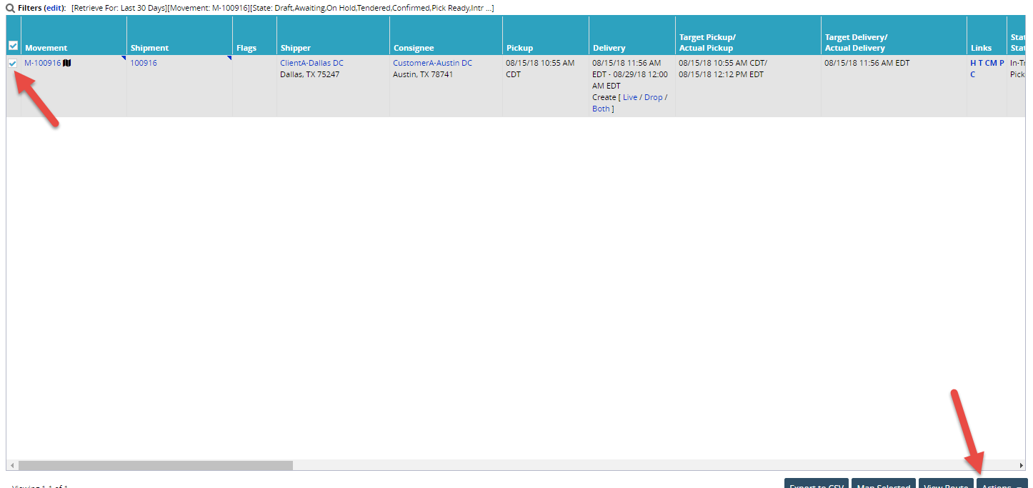The width and height of the screenshot is (1033, 488).
Task: Click the Map Selected button
Action: click(x=884, y=483)
